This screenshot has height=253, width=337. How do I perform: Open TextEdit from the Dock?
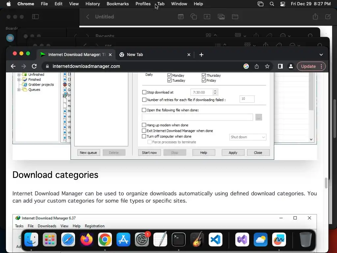pos(160,239)
